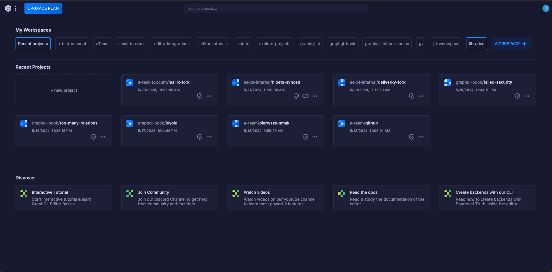Select the Recent projects workspace tab

point(33,44)
